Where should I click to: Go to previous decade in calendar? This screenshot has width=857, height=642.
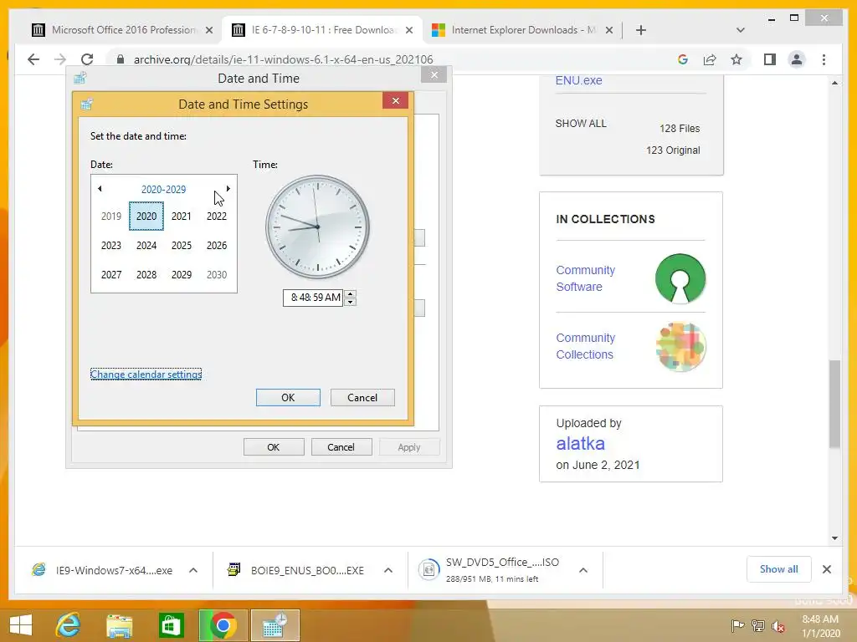pyautogui.click(x=100, y=188)
